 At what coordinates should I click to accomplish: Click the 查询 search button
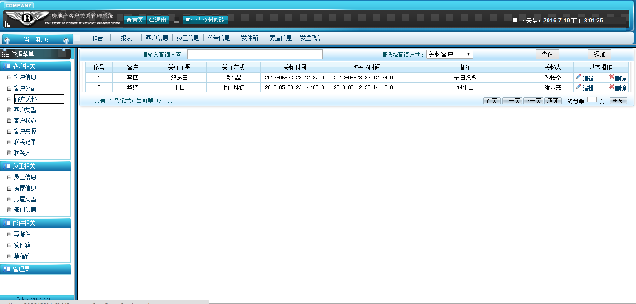click(x=548, y=55)
